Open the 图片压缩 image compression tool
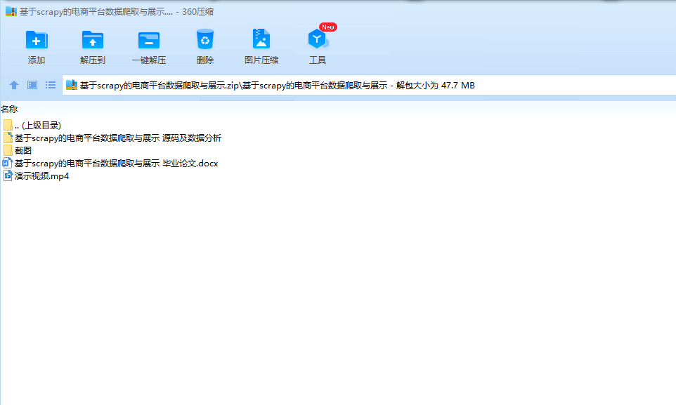Viewport: 676px width, 405px height. click(x=261, y=39)
